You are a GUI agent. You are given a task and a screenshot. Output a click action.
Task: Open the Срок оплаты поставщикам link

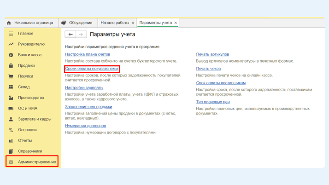221,83
